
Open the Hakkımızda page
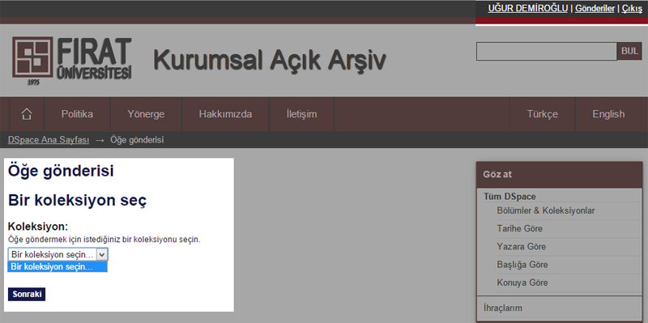coord(226,114)
